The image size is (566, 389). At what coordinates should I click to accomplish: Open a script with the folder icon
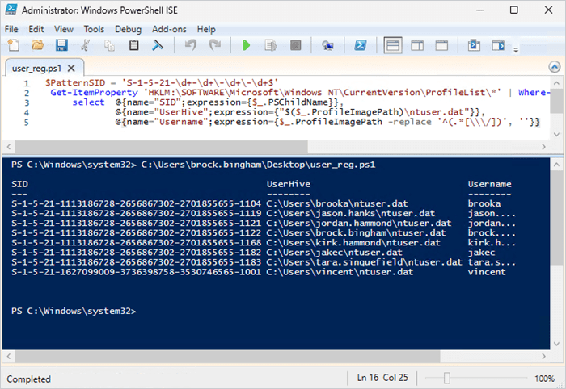37,45
